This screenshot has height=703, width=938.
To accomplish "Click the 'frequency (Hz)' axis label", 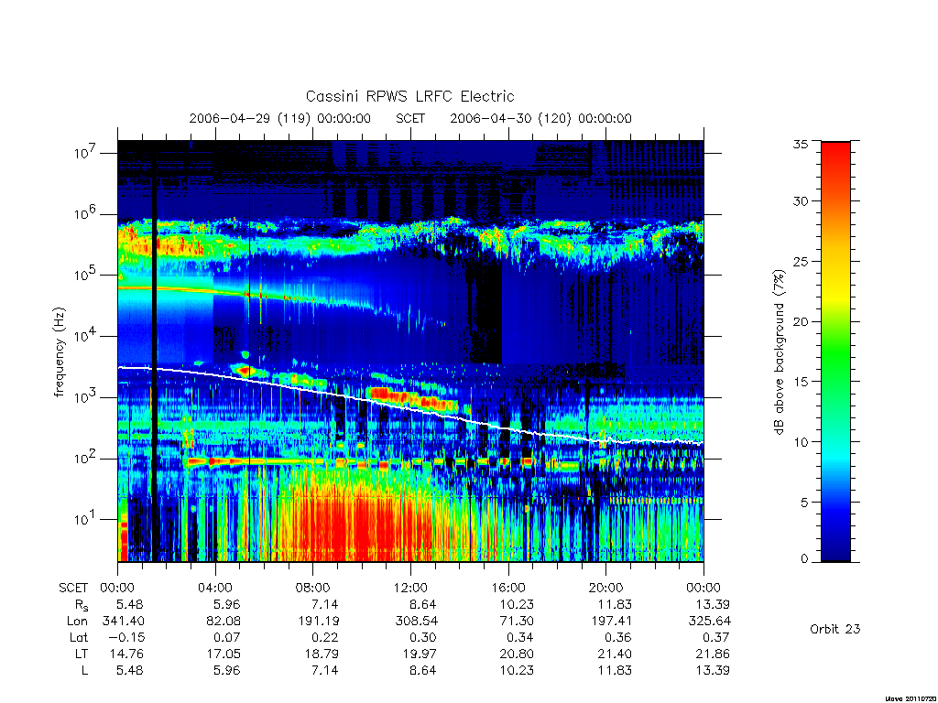I will click(60, 352).
